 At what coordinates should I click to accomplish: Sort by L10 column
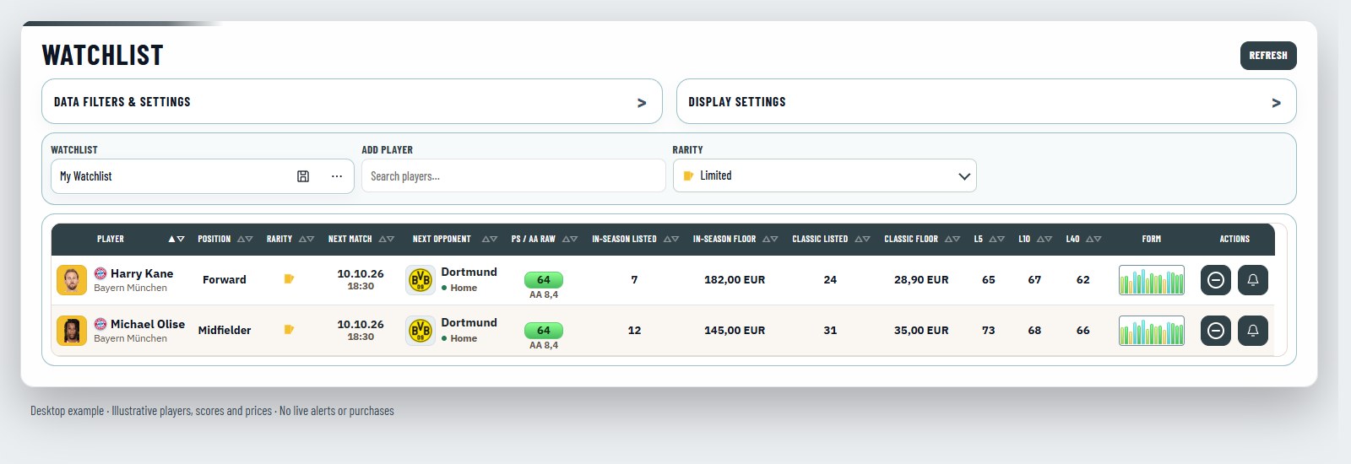click(x=1044, y=239)
